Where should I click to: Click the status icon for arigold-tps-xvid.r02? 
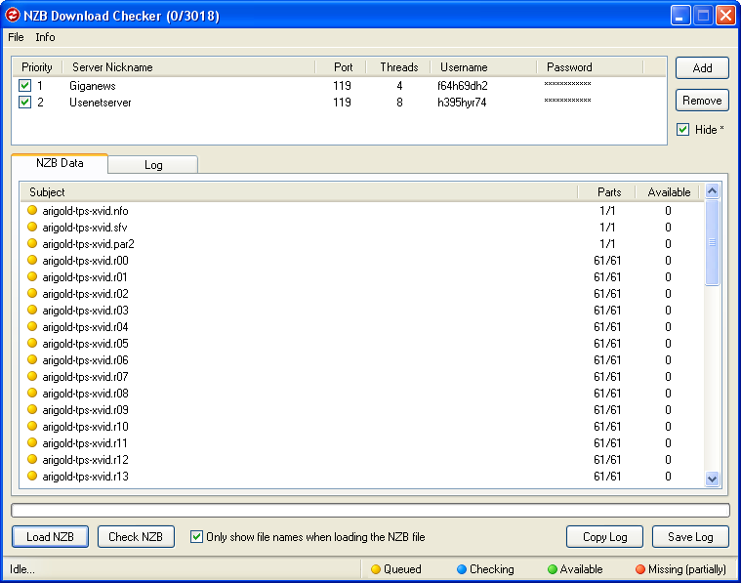tap(32, 293)
